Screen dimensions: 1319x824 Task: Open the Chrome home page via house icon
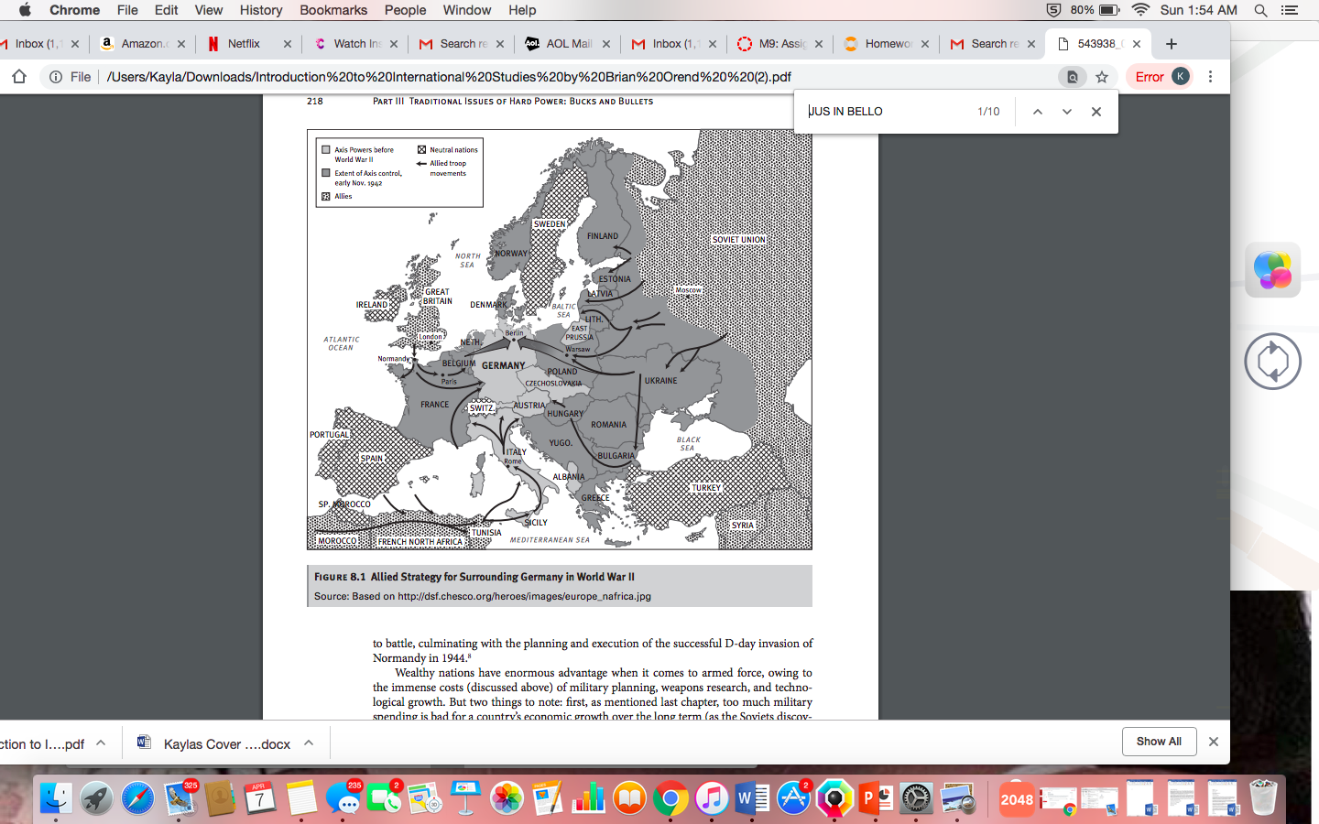coord(19,77)
